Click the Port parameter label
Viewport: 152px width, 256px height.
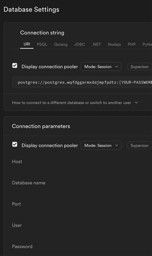(x=16, y=204)
